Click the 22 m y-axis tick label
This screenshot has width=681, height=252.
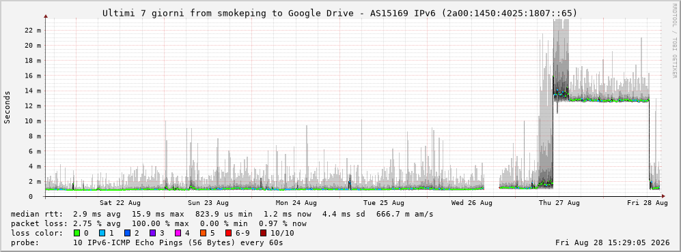point(33,31)
